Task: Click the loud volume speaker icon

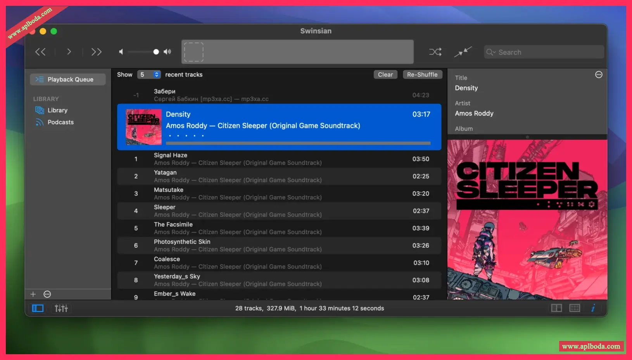Action: [167, 52]
